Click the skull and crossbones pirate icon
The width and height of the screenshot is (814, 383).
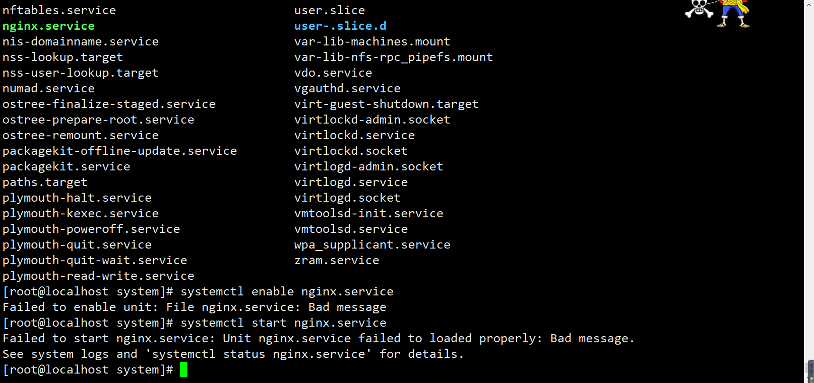(699, 9)
